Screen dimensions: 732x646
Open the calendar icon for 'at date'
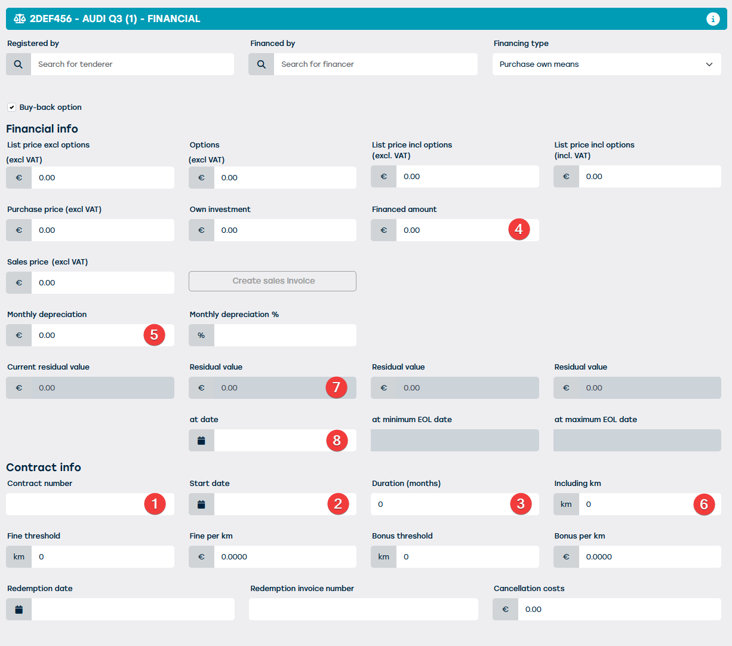coord(201,441)
